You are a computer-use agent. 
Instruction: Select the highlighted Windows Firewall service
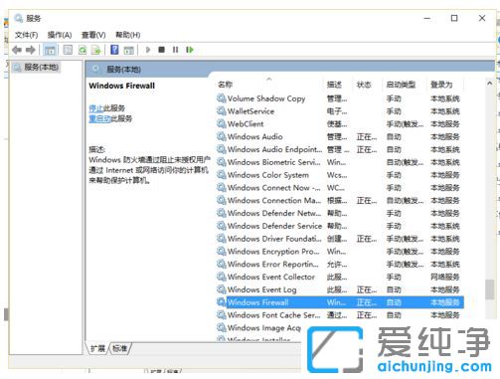pyautogui.click(x=340, y=302)
